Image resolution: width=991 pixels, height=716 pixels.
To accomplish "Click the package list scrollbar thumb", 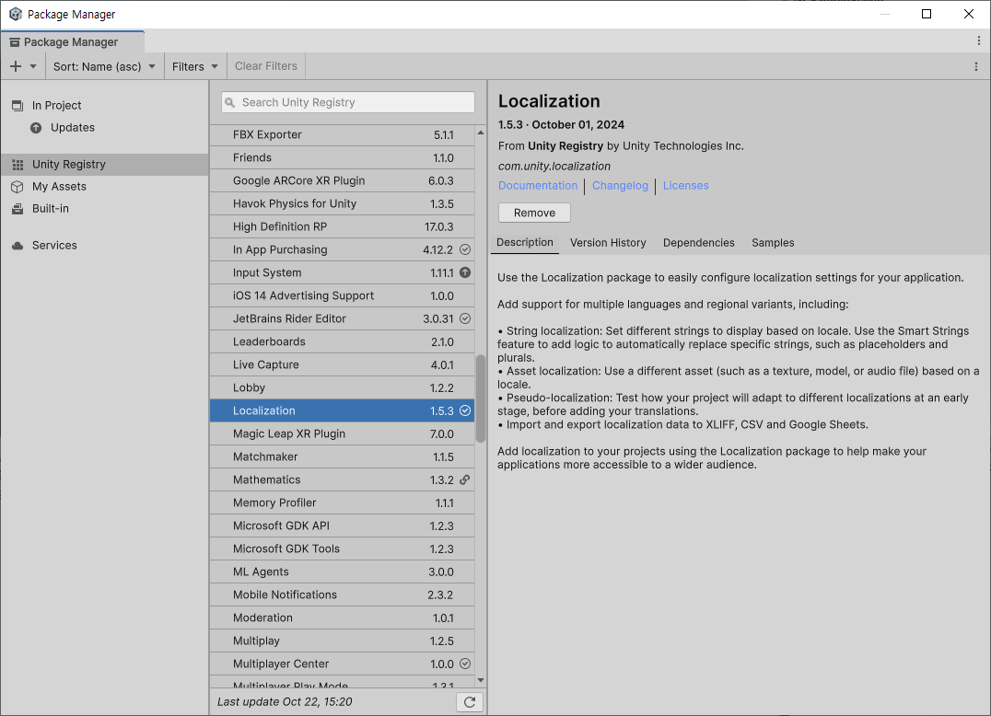I will [481, 398].
